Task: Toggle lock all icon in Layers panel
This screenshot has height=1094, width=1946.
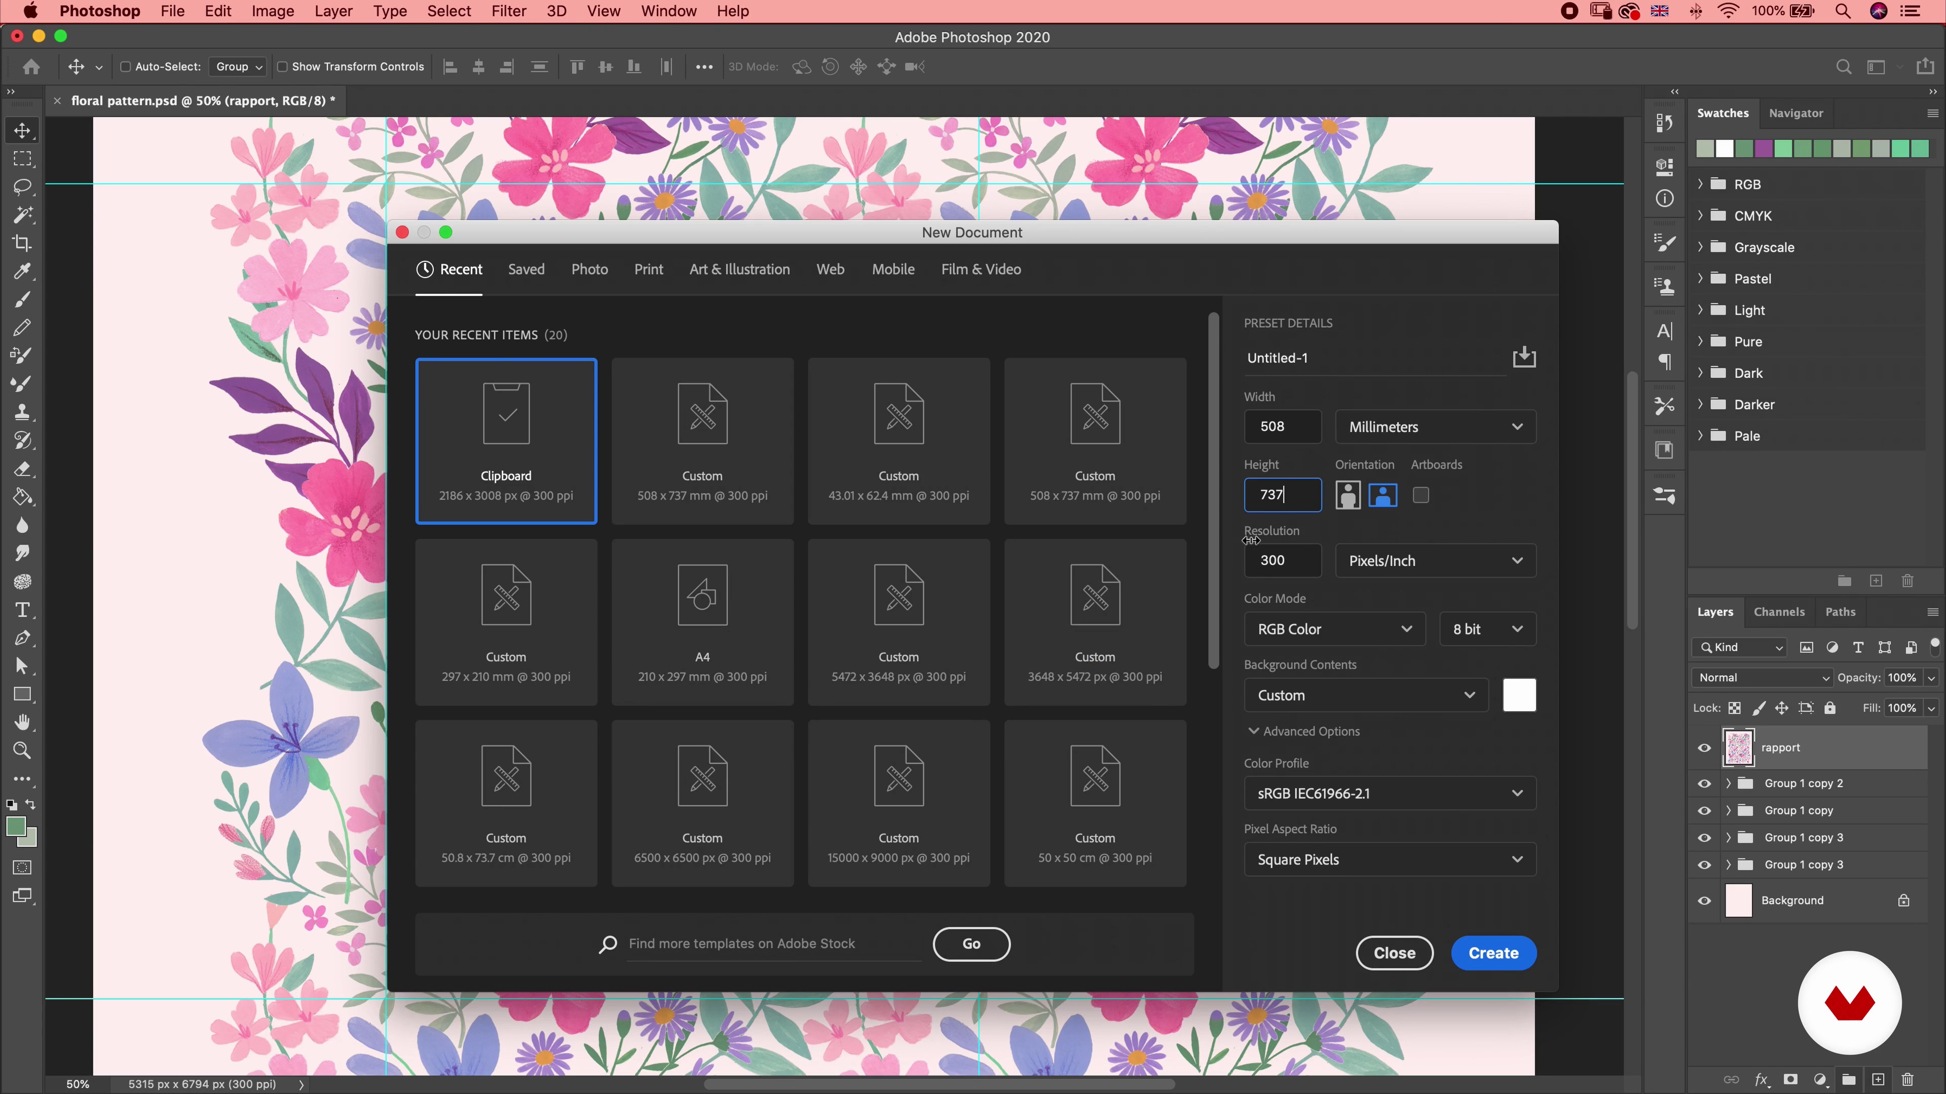Action: (1829, 708)
